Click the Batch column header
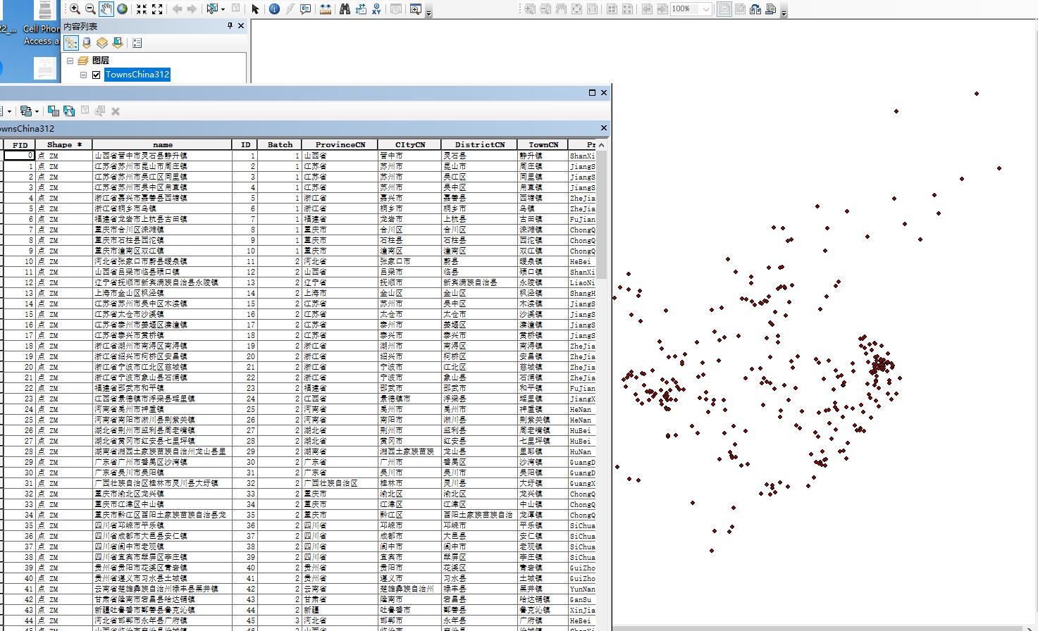1038x631 pixels. (280, 145)
